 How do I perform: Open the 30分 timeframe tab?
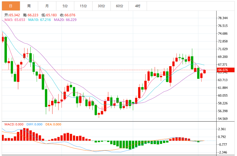102,6
